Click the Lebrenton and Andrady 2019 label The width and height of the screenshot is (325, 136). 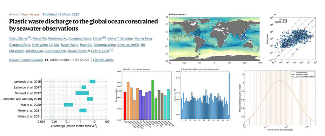click(x=21, y=99)
